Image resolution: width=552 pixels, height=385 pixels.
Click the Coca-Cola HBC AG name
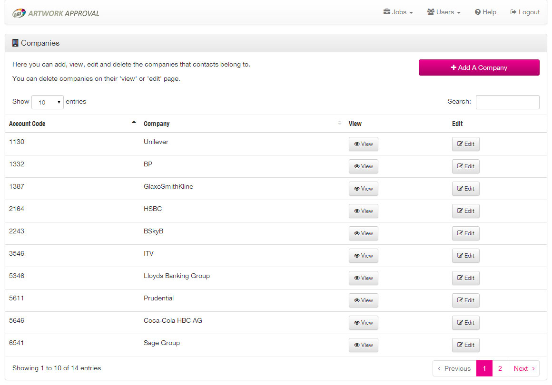pos(173,321)
